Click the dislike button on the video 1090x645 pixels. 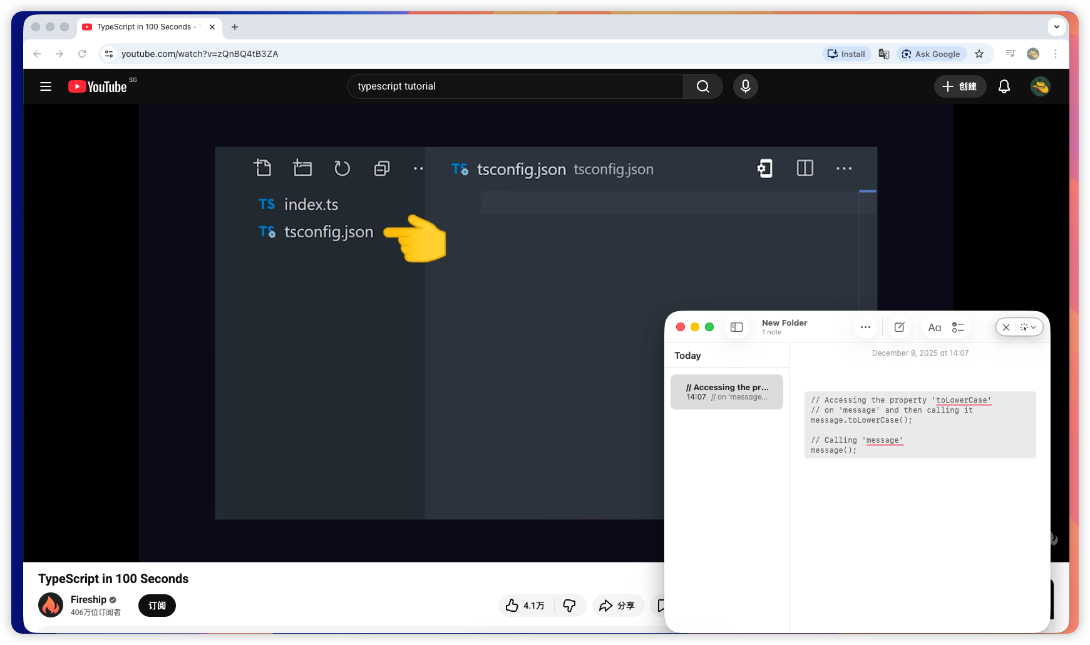click(570, 606)
